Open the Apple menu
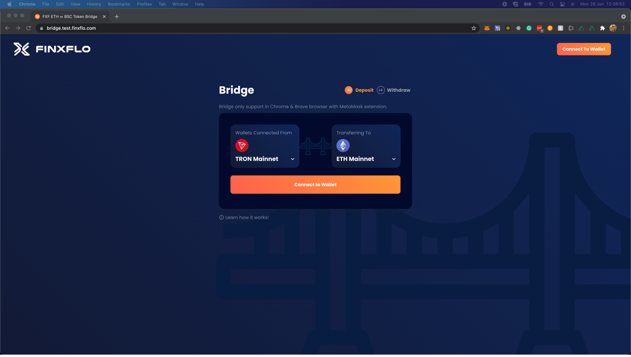Viewport: 631px width, 357px height. click(9, 4)
